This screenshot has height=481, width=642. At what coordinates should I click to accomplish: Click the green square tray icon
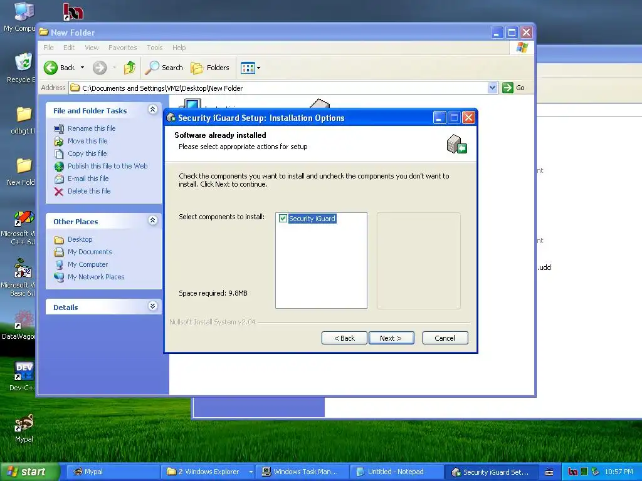(x=584, y=472)
